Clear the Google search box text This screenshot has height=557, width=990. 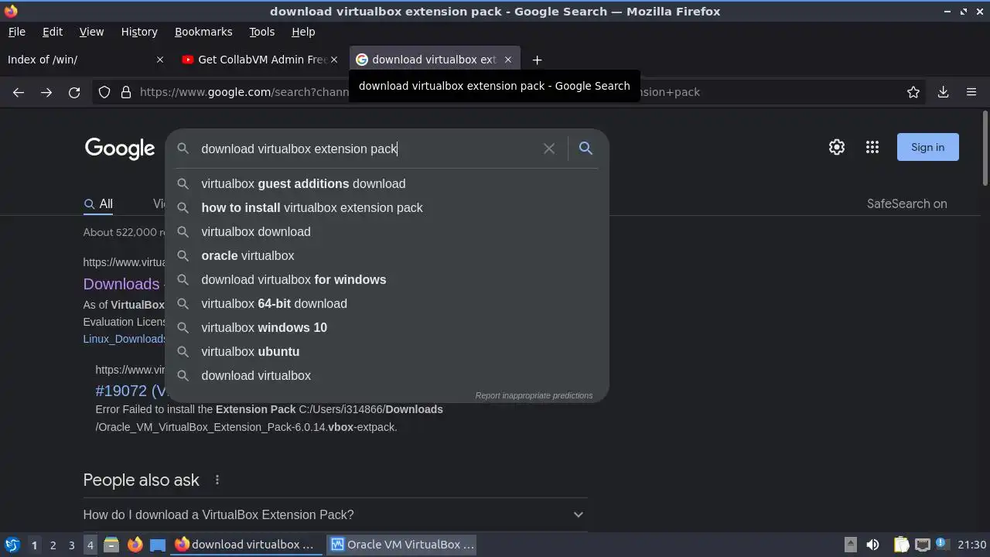549,149
